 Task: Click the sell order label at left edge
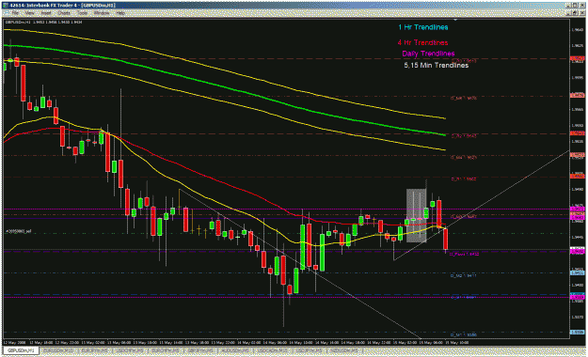[x=18, y=231]
